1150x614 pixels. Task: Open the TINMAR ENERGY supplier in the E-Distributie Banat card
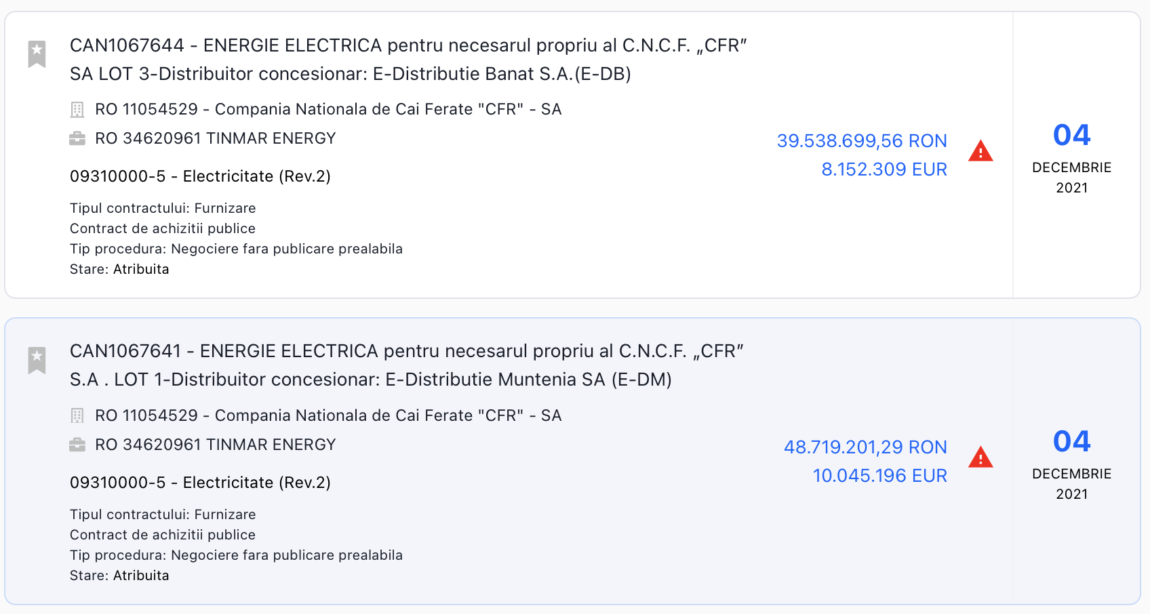click(216, 139)
